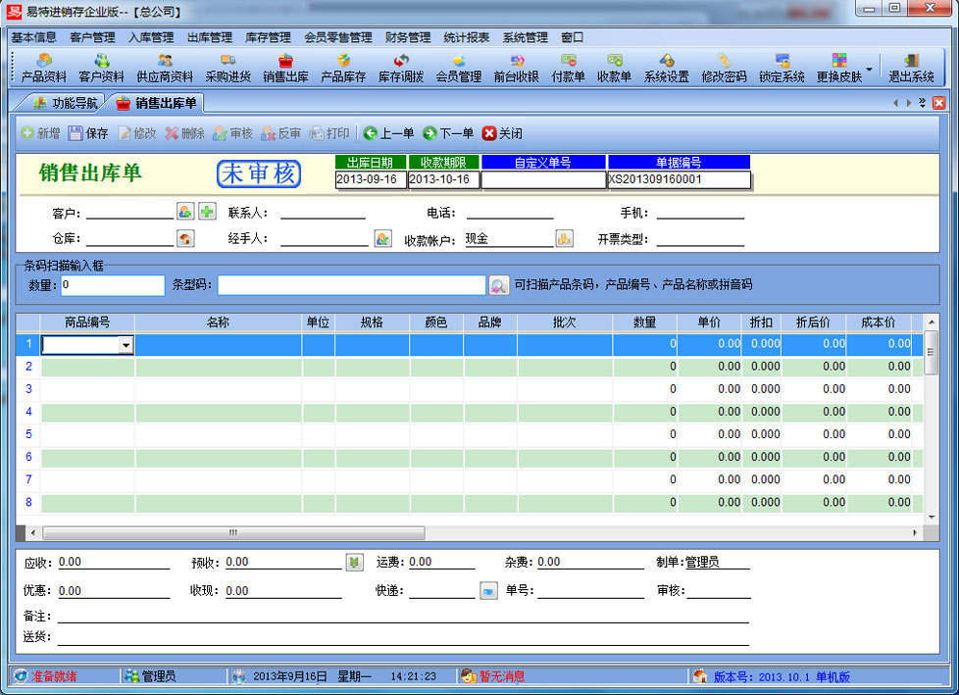Viewport: 959px width, 695px height.
Task: Click green plus icon to add customer
Action: click(207, 212)
